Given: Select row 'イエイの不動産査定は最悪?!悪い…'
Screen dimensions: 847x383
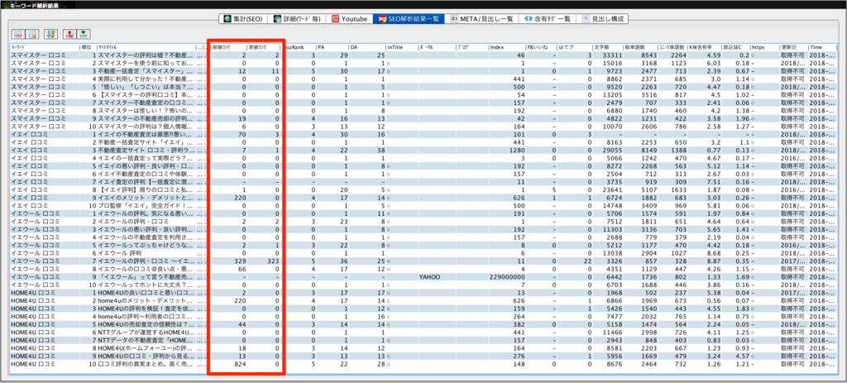Looking at the screenshot, I should 423,134.
